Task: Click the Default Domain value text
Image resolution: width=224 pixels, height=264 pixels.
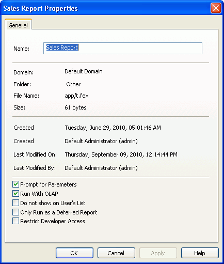Action: [84, 71]
